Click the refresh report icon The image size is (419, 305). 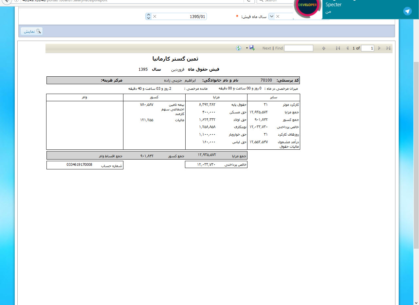click(239, 48)
